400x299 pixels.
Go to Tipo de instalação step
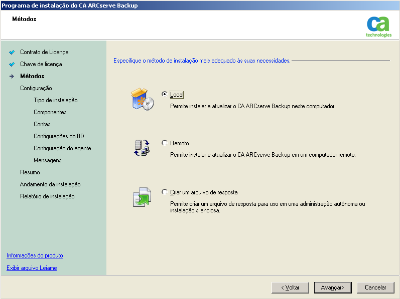(55, 100)
